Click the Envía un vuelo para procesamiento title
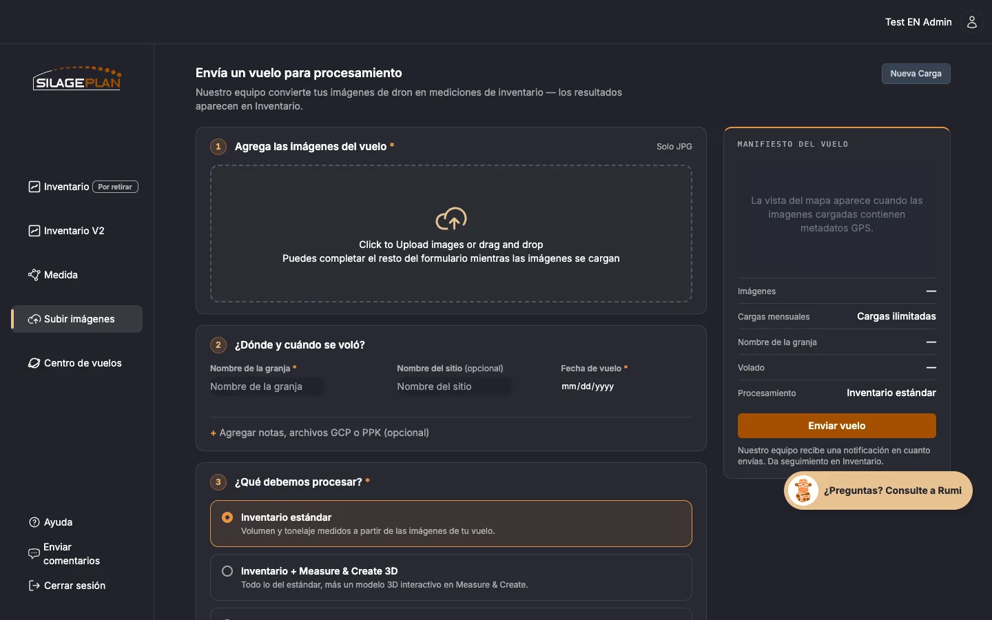 pyautogui.click(x=299, y=73)
